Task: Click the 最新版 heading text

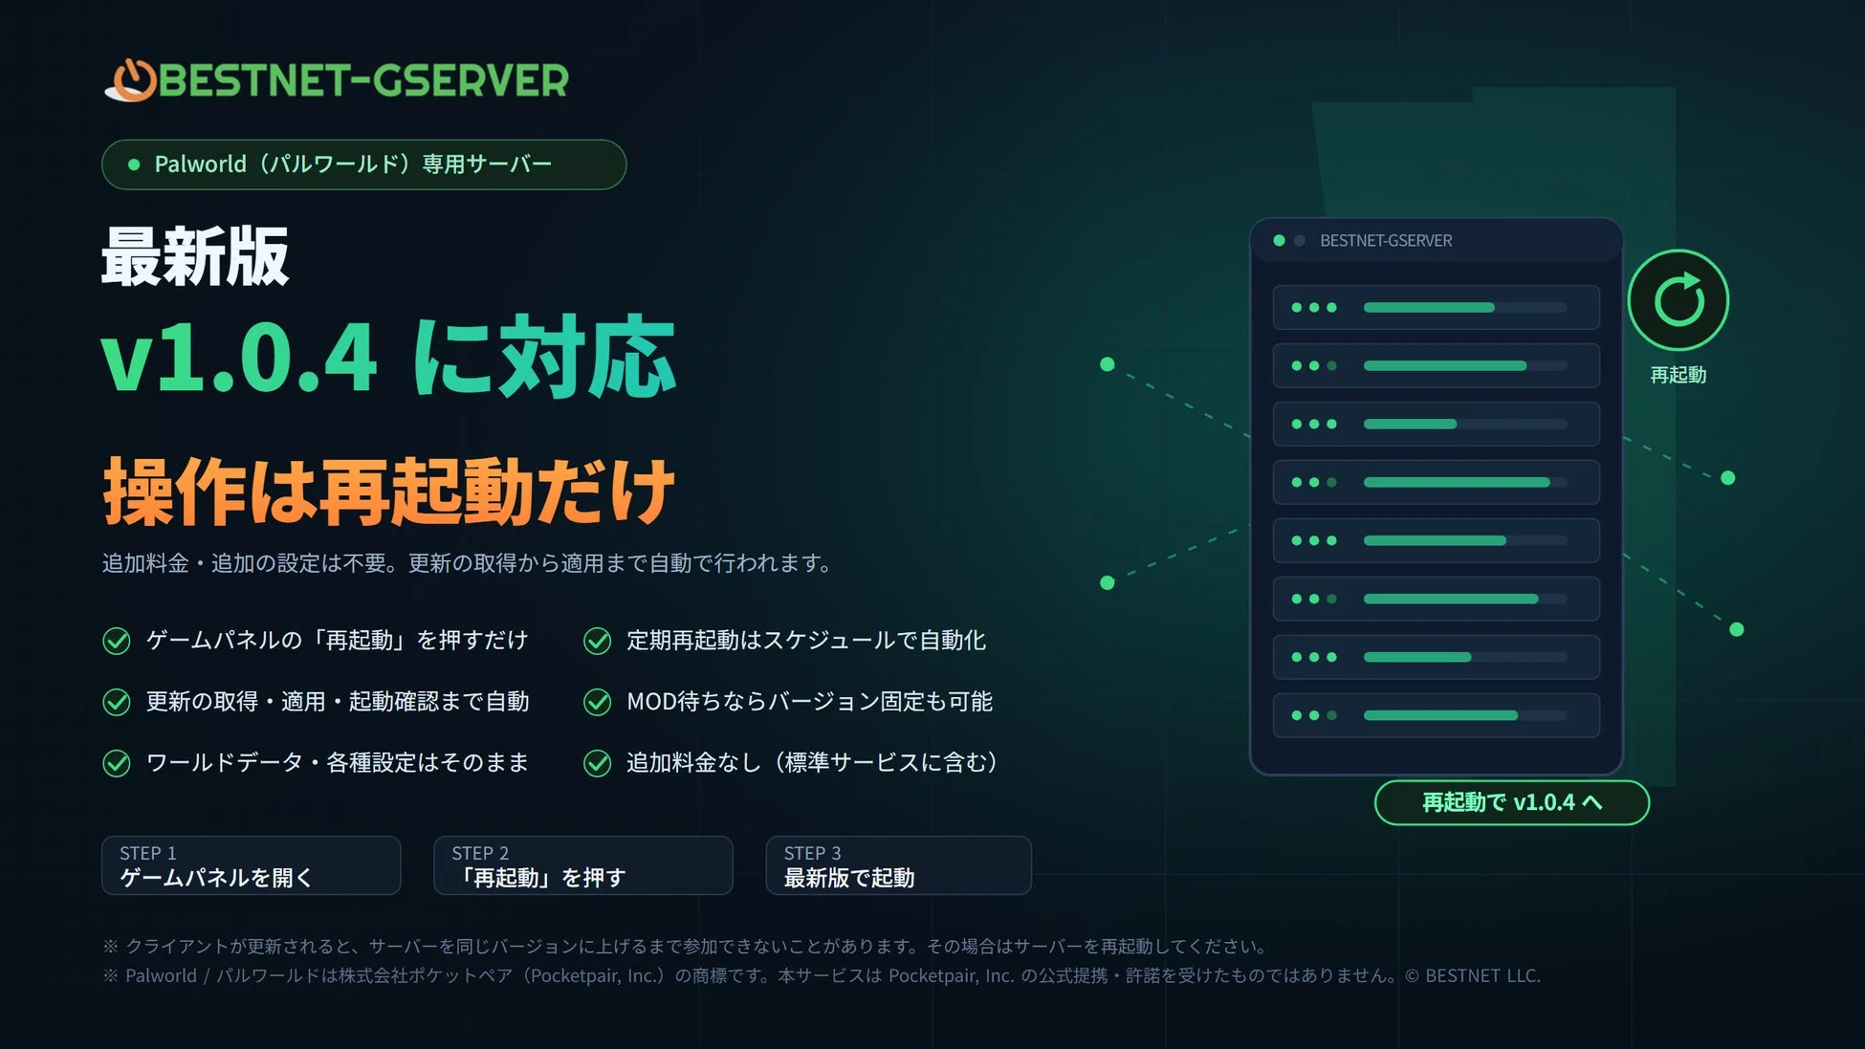Action: tap(195, 256)
